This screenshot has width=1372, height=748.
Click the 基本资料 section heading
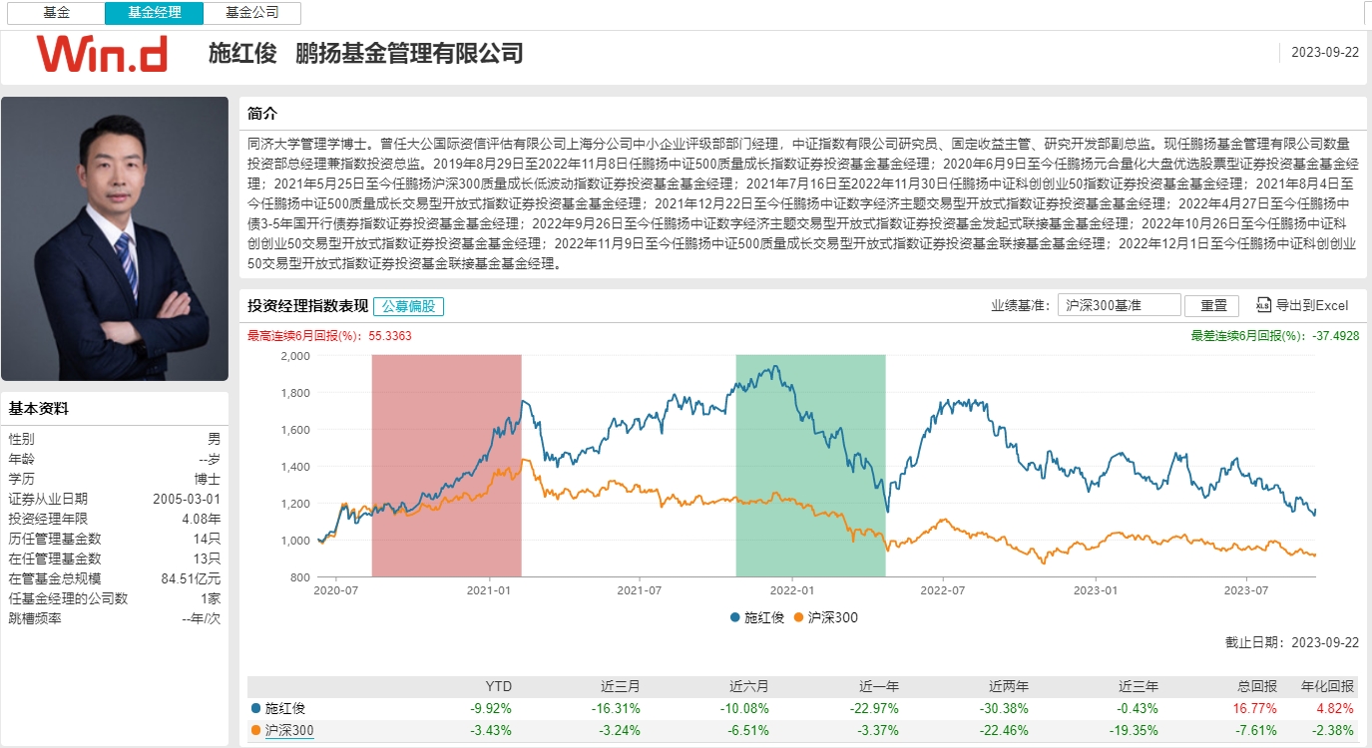(x=39, y=408)
